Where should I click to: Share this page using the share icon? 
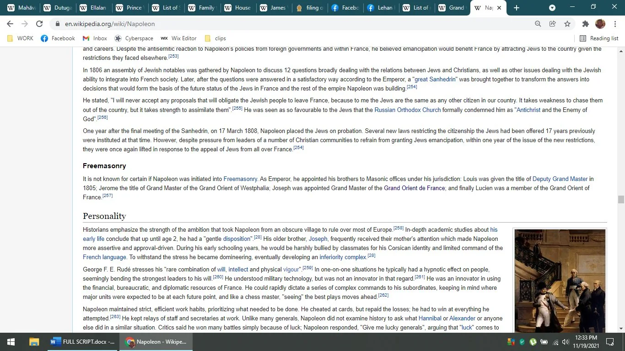tap(553, 24)
